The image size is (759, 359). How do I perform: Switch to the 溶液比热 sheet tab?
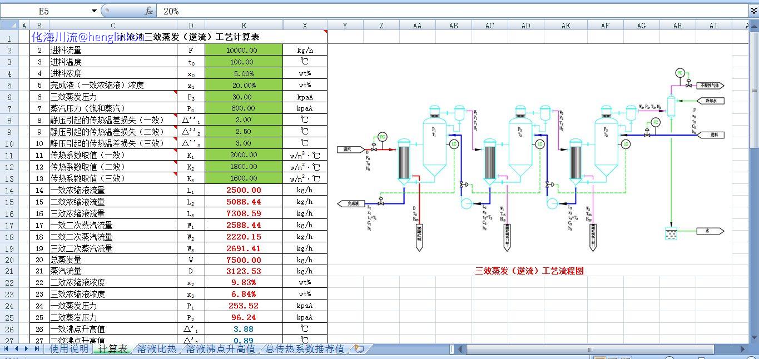157,349
